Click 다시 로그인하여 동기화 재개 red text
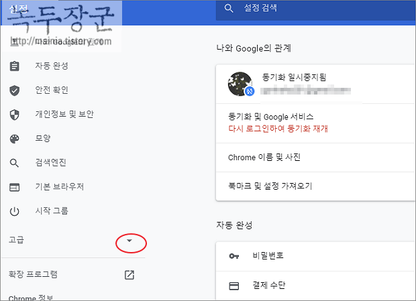Image resolution: width=416 pixels, height=301 pixels. [x=278, y=129]
